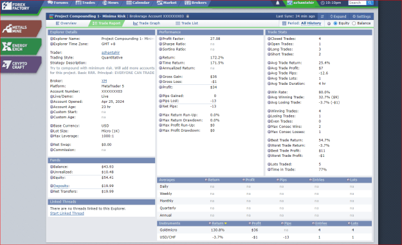
Task: Click the info icon beside Best Trade Return
Action: tap(269, 140)
